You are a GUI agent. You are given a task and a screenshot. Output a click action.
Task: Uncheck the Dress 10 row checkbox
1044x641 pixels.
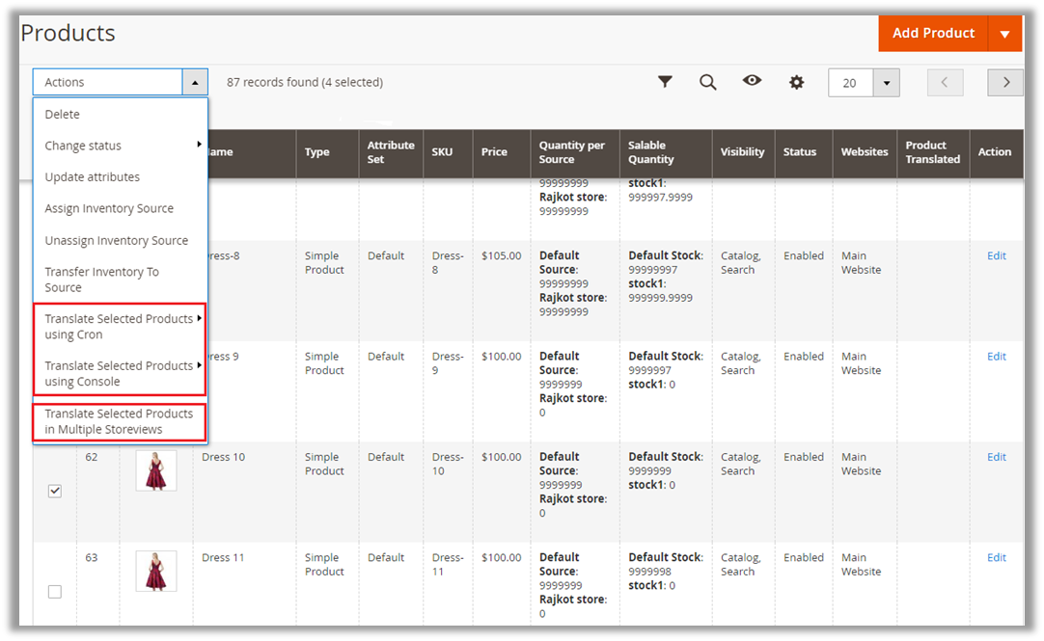pyautogui.click(x=55, y=491)
